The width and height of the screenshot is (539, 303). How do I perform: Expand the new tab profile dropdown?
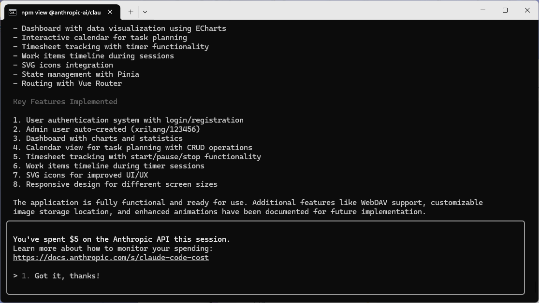(145, 12)
